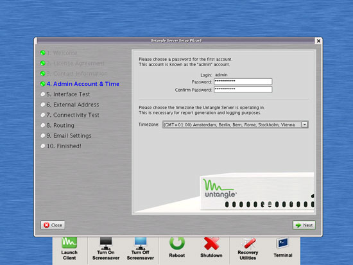Click the Untangle logo image

[x=220, y=189]
